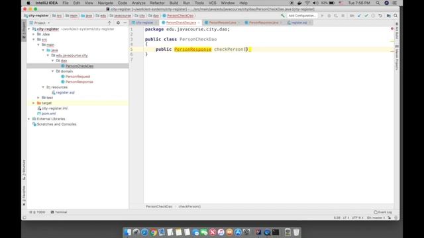Switch to the city-register editor tab
This screenshot has height=238, width=424.
click(x=143, y=22)
